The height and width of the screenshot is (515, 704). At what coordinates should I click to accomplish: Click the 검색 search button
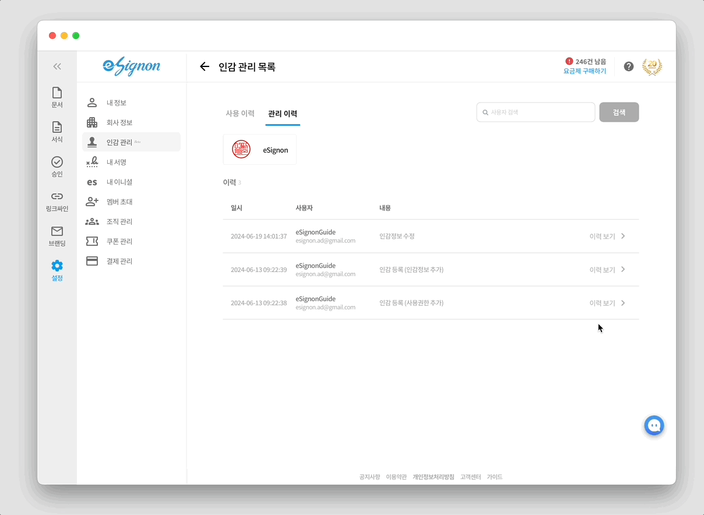[619, 112]
